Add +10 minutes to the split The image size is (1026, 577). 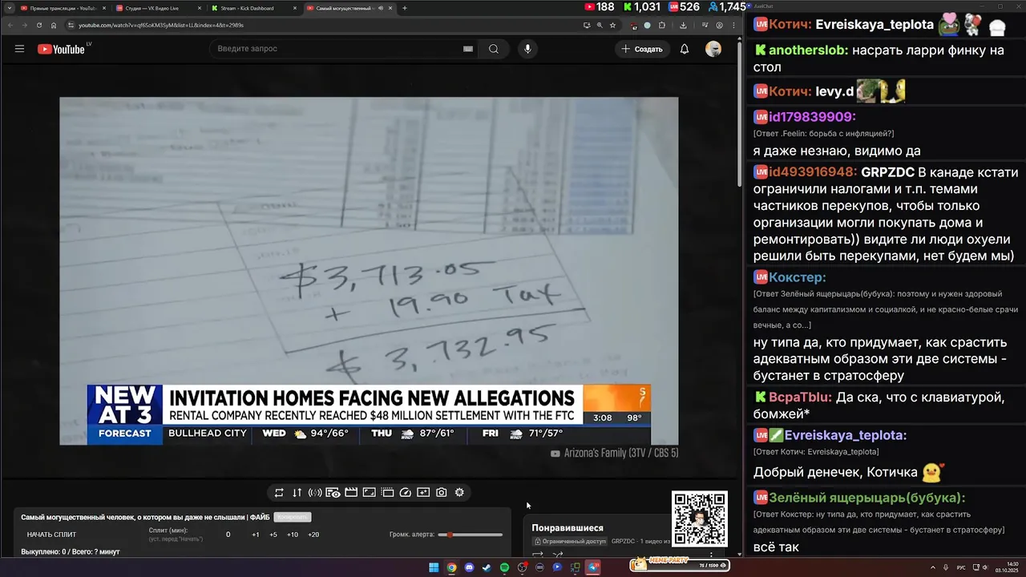pyautogui.click(x=293, y=535)
